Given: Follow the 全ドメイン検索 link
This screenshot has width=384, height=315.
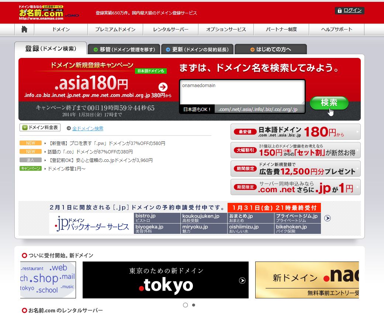Looking at the screenshot, I should [88, 128].
